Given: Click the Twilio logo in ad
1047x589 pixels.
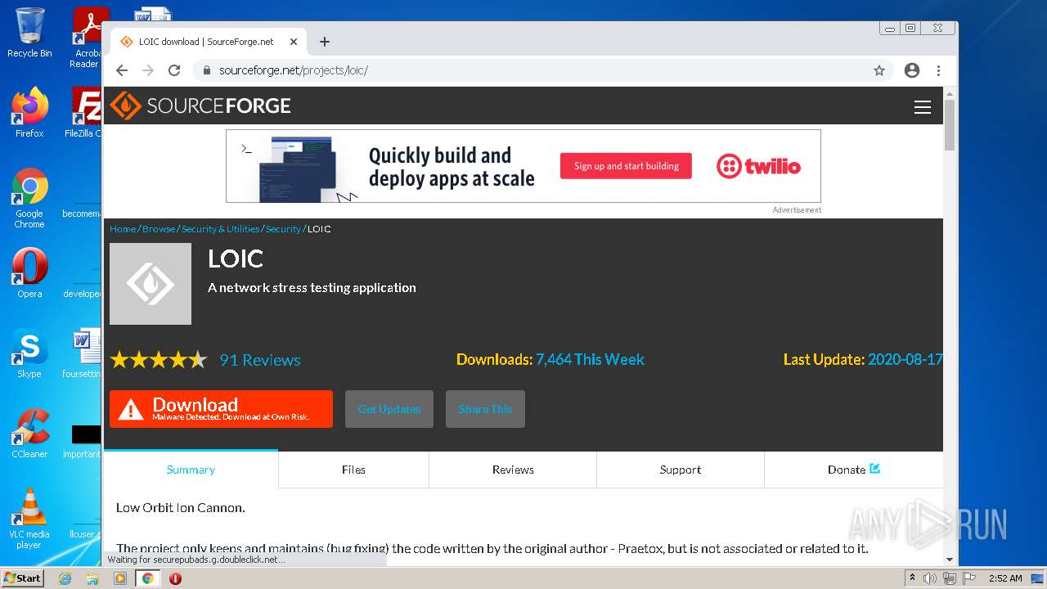Looking at the screenshot, I should click(x=758, y=166).
